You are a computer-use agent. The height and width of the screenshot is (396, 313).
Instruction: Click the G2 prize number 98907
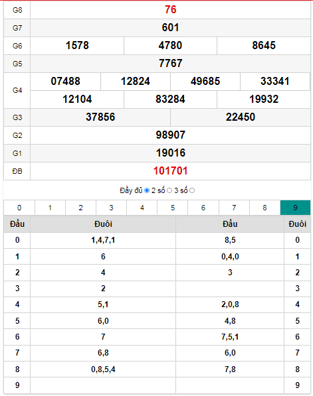pyautogui.click(x=170, y=135)
